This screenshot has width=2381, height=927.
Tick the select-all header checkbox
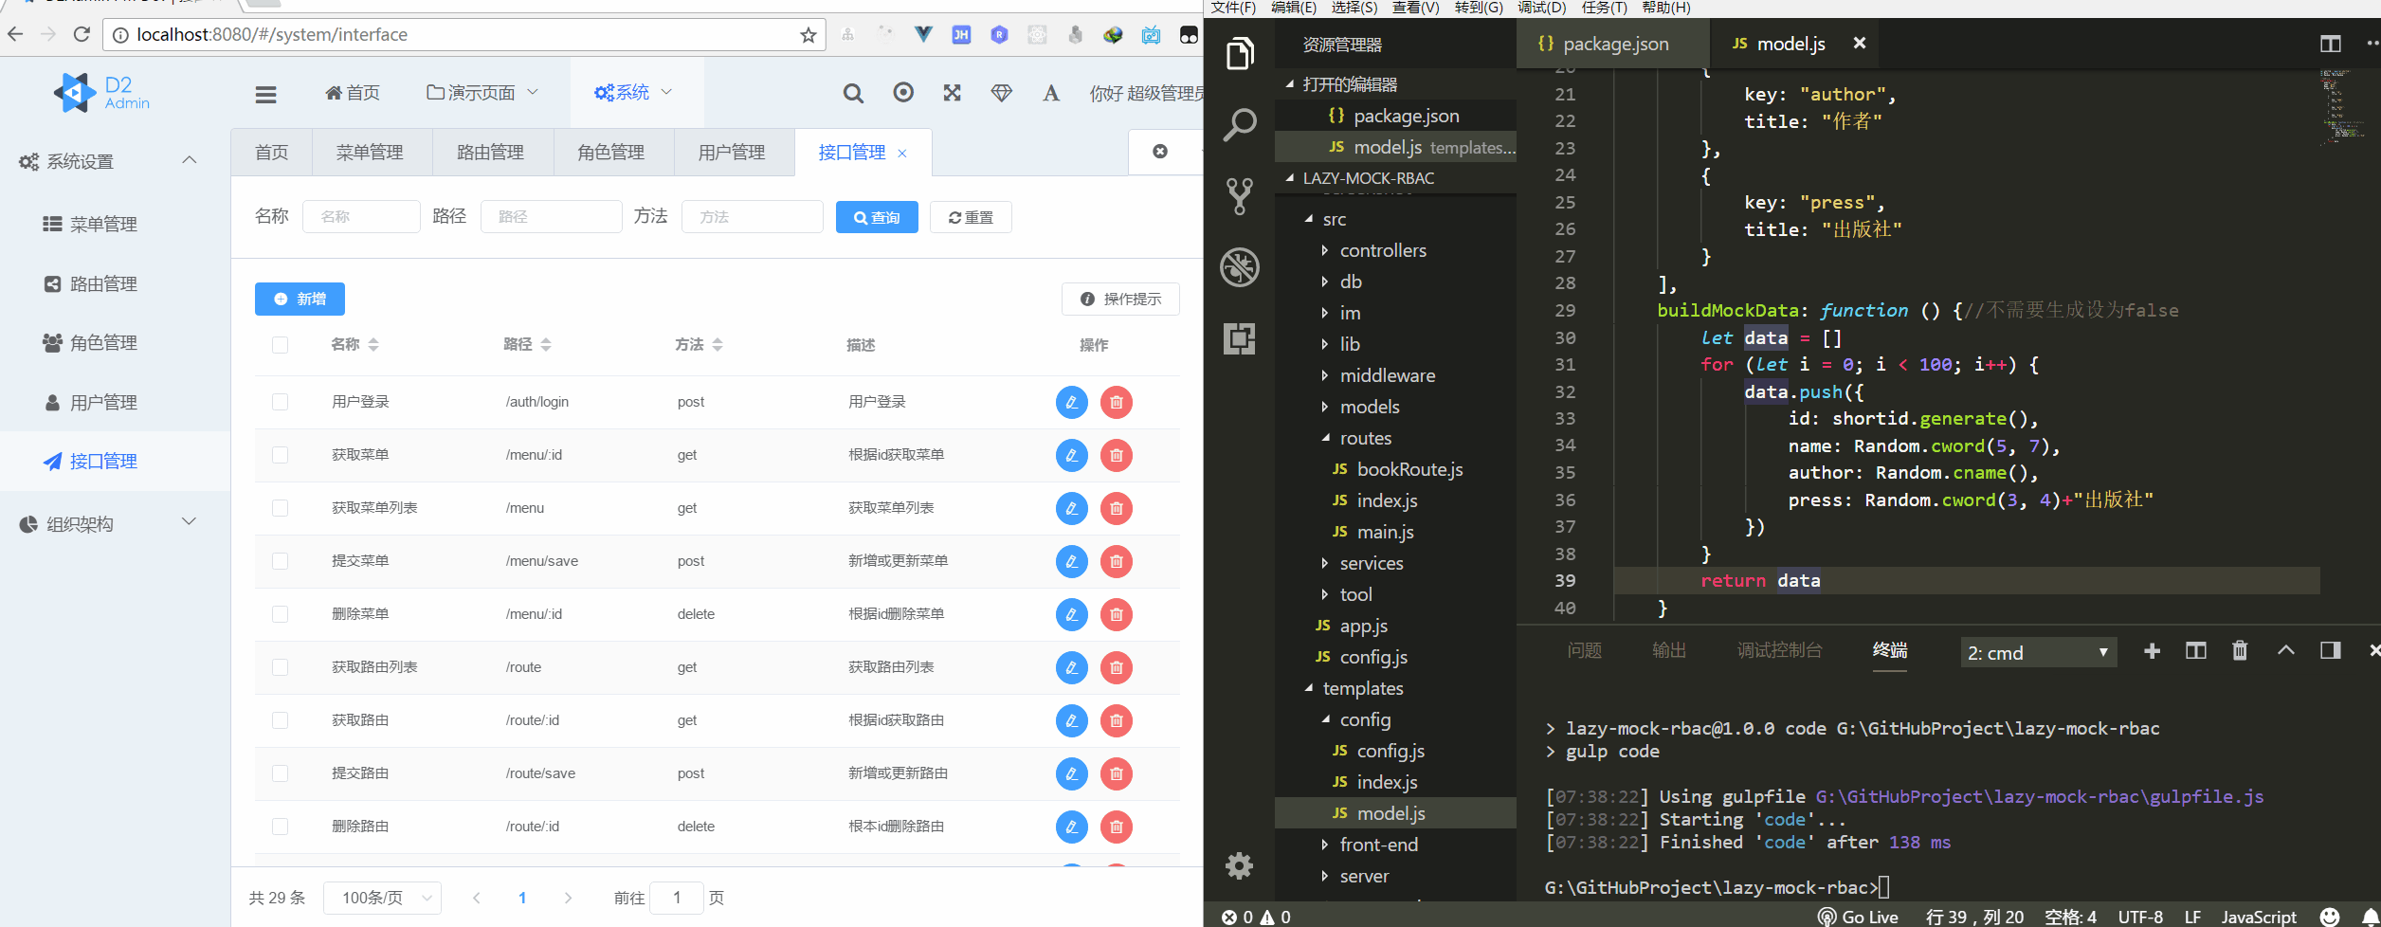point(280,345)
